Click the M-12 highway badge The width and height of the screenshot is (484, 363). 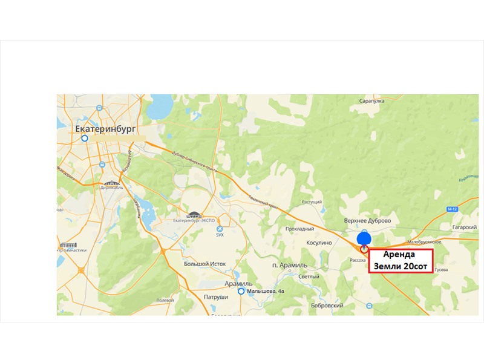click(x=452, y=209)
